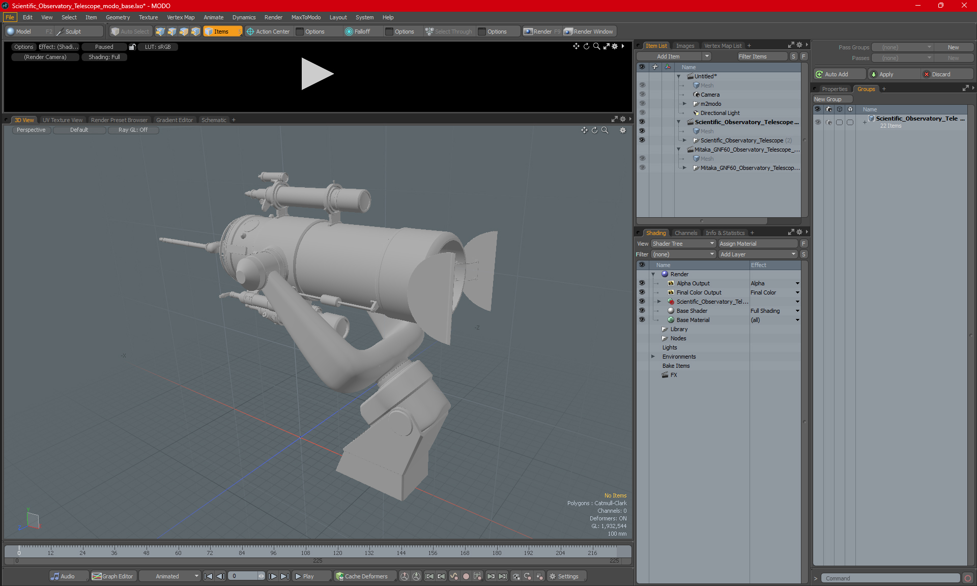Start the render preview with the large play arrow
Image resolution: width=977 pixels, height=586 pixels.
(x=317, y=74)
